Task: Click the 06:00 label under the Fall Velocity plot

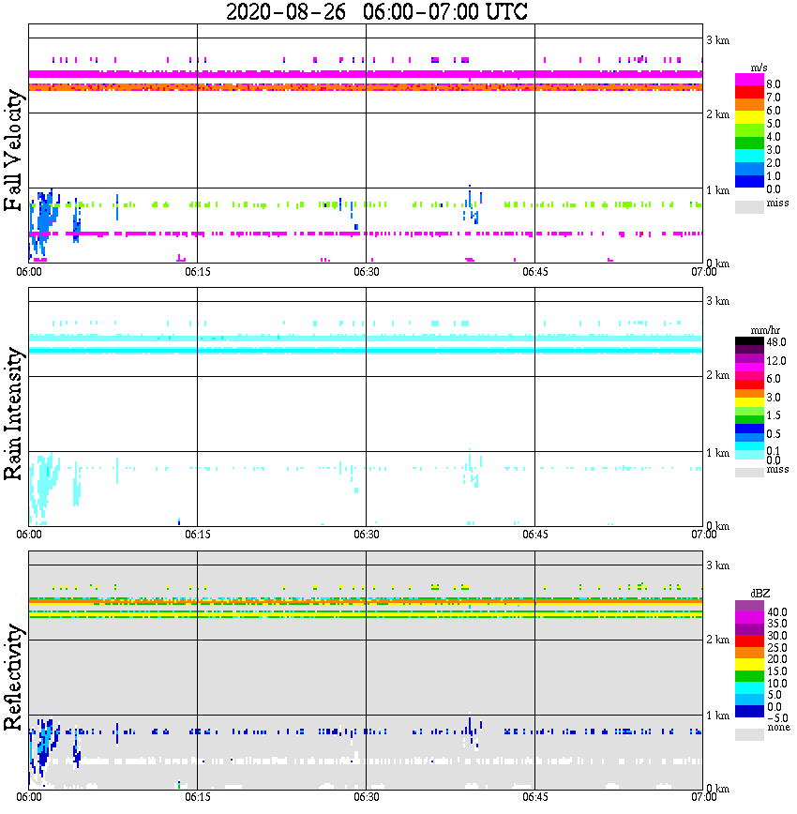Action: (29, 272)
